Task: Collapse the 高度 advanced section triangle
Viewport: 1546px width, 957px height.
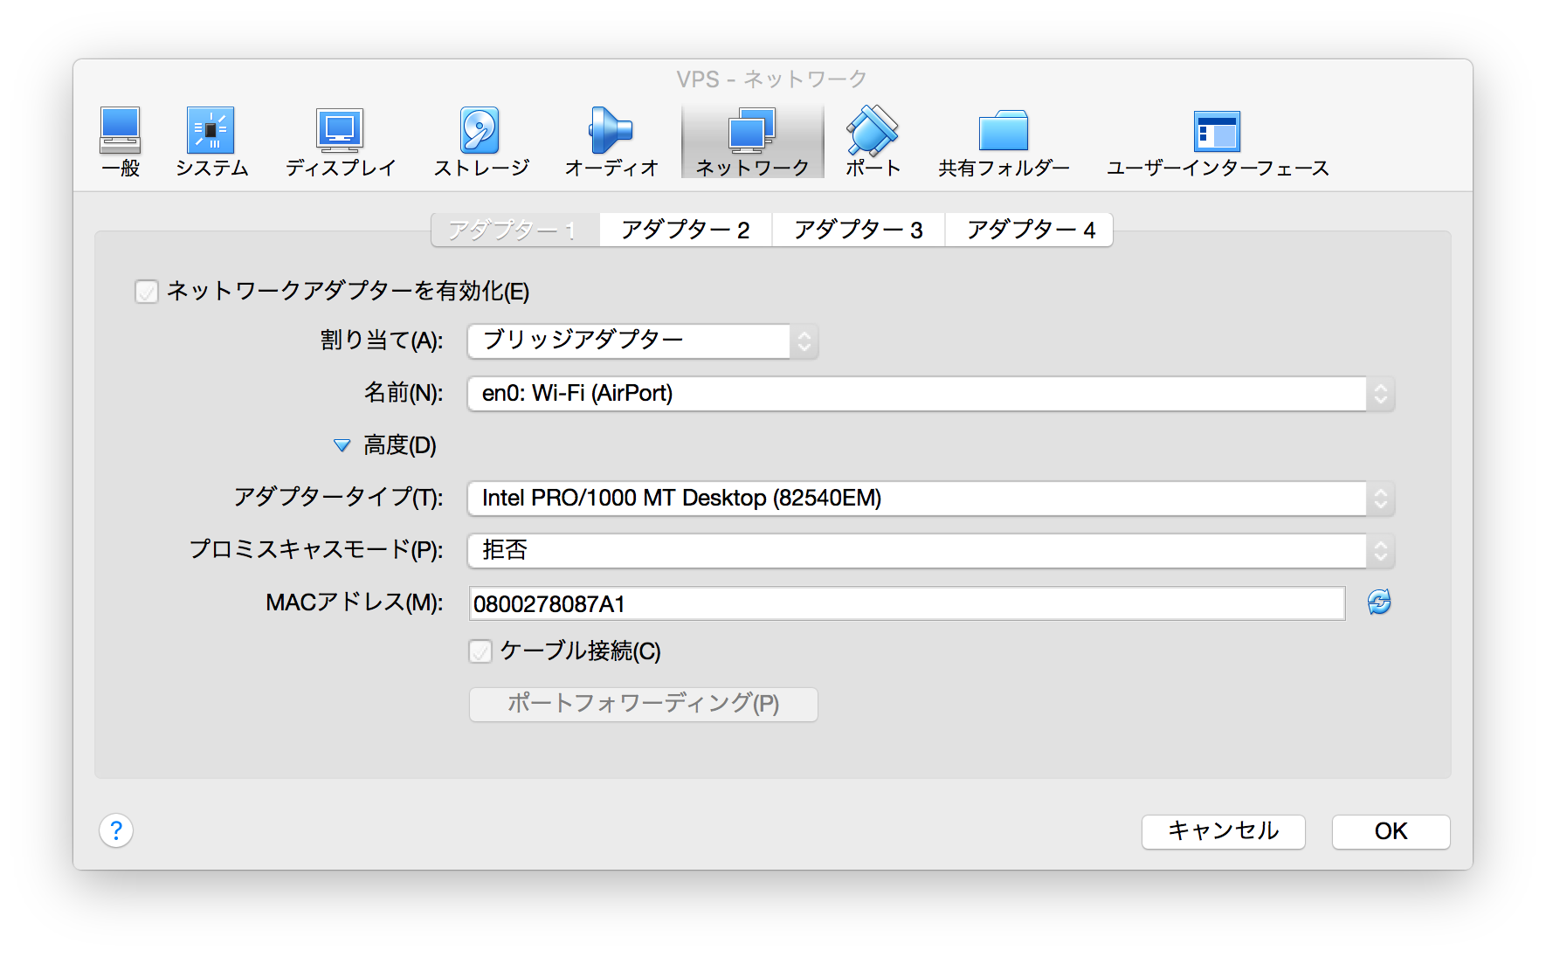Action: click(x=342, y=446)
